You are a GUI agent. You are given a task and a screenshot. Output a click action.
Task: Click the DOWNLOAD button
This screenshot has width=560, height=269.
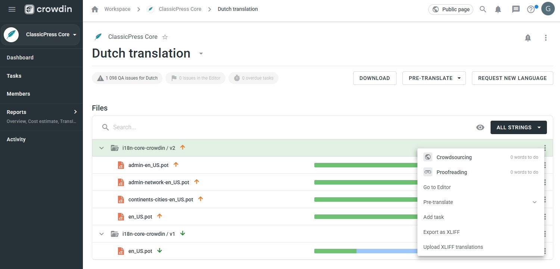374,78
